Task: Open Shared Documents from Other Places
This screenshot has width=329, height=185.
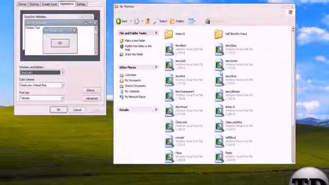Action: [x=133, y=86]
